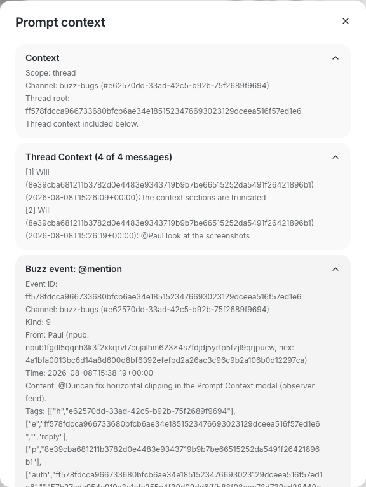Click the Content line mentioning @Duncan
Viewport: 366px width, 487px height.
click(170, 392)
